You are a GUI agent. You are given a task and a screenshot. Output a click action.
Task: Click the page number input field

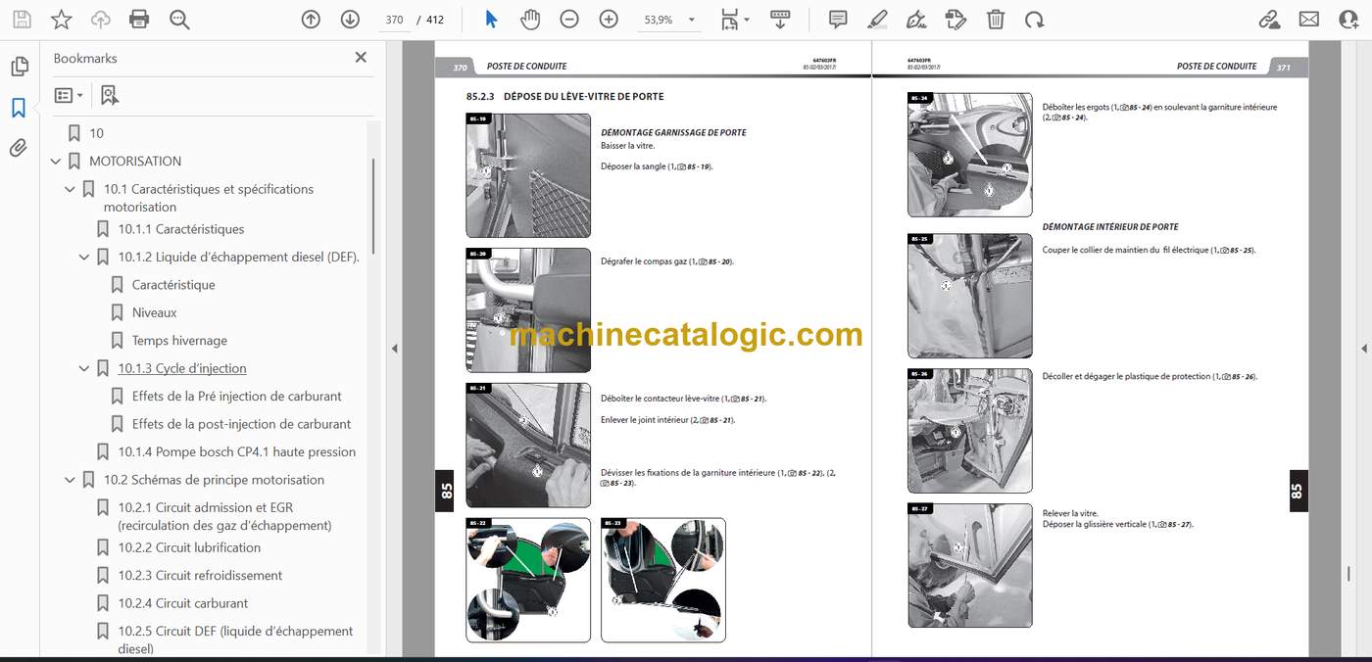click(394, 20)
